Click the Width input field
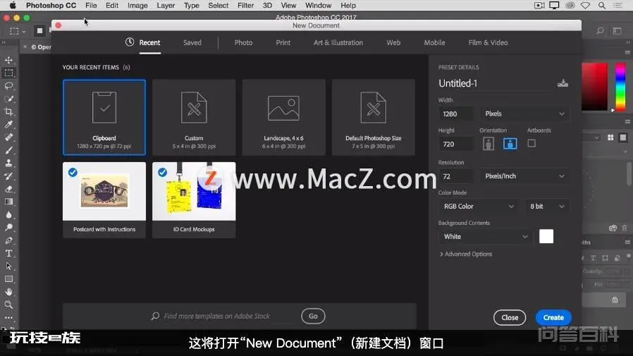The height and width of the screenshot is (356, 633). click(456, 113)
